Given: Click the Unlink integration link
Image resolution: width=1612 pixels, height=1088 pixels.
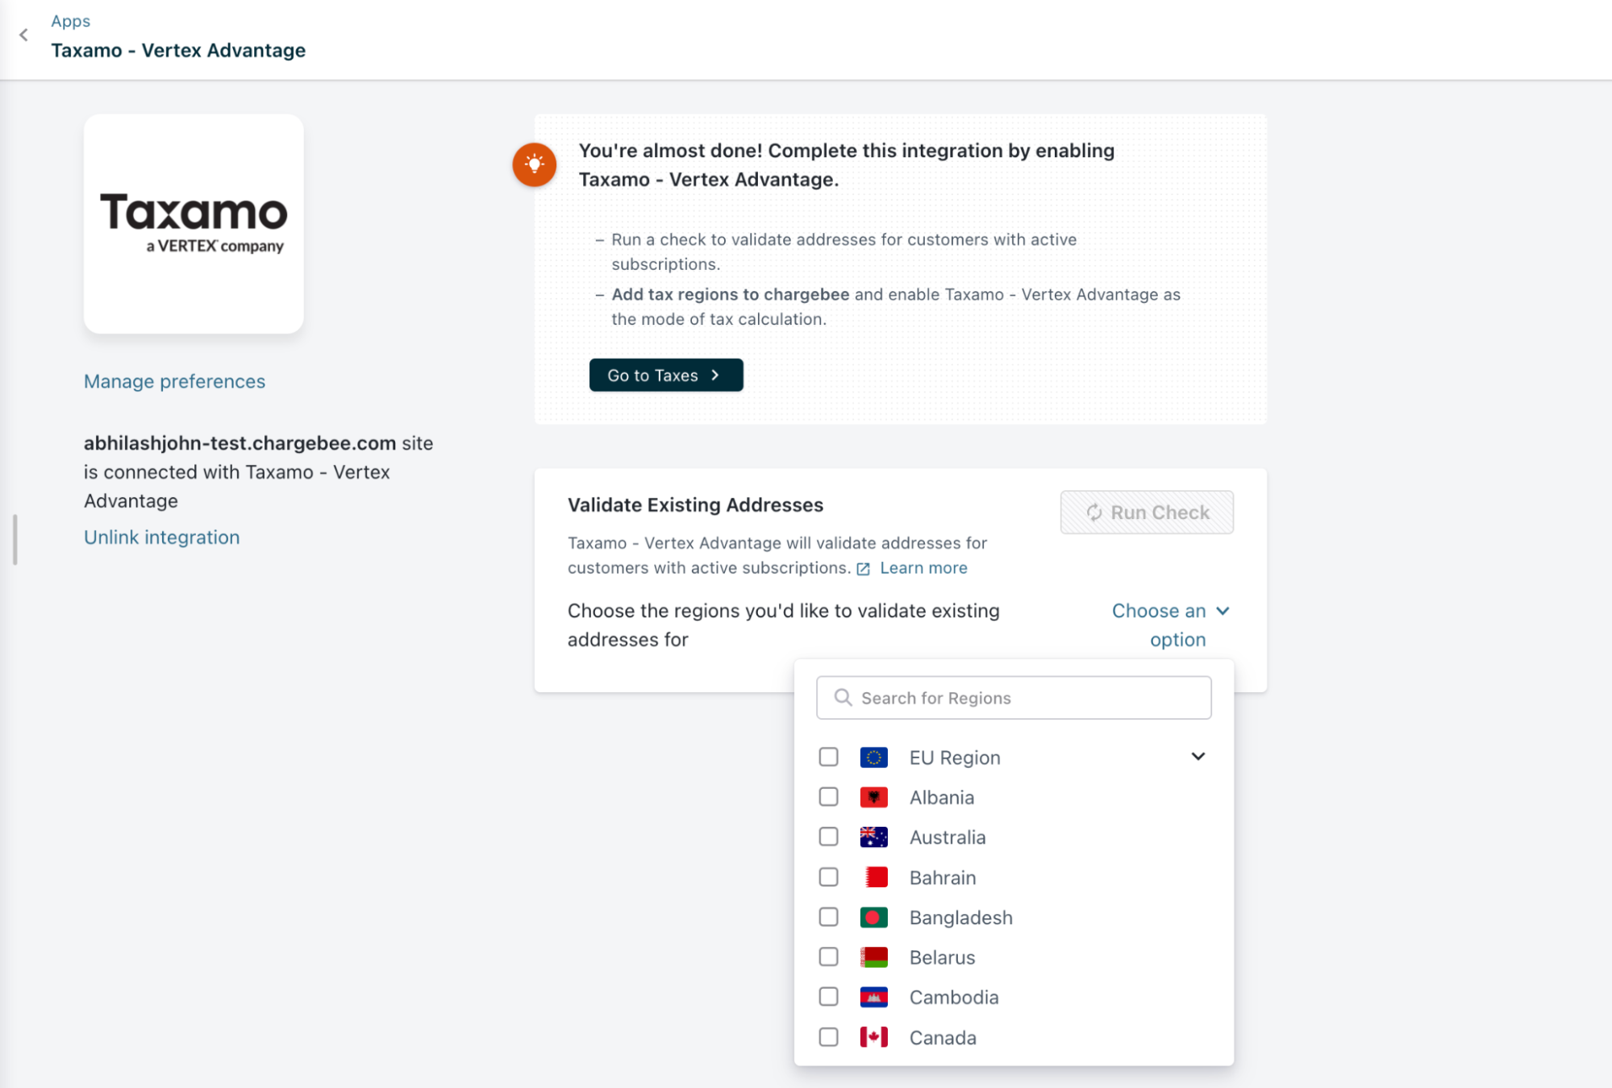Looking at the screenshot, I should click(x=161, y=538).
